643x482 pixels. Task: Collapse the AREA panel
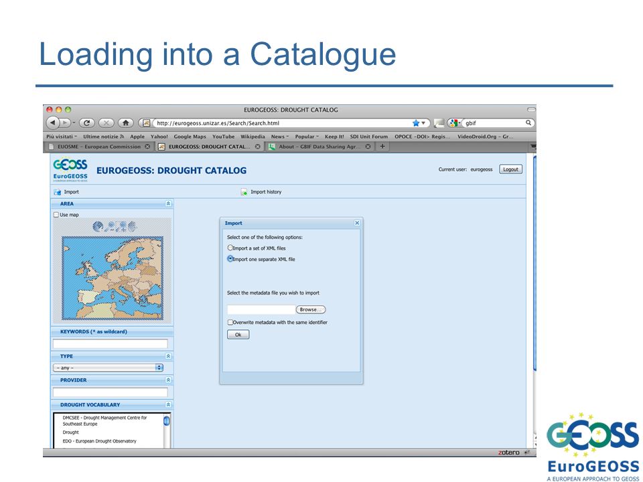(168, 204)
